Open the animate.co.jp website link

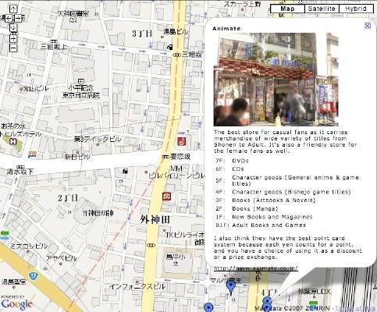[256, 268]
